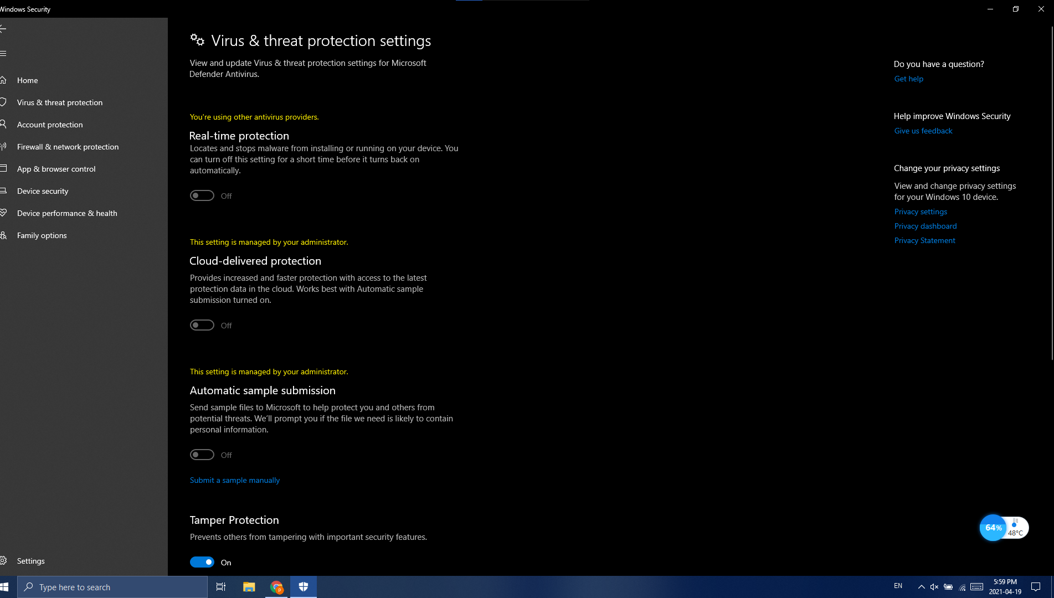Click the "Virus & threat protection settings" title
Image resolution: width=1054 pixels, height=598 pixels.
pos(321,40)
